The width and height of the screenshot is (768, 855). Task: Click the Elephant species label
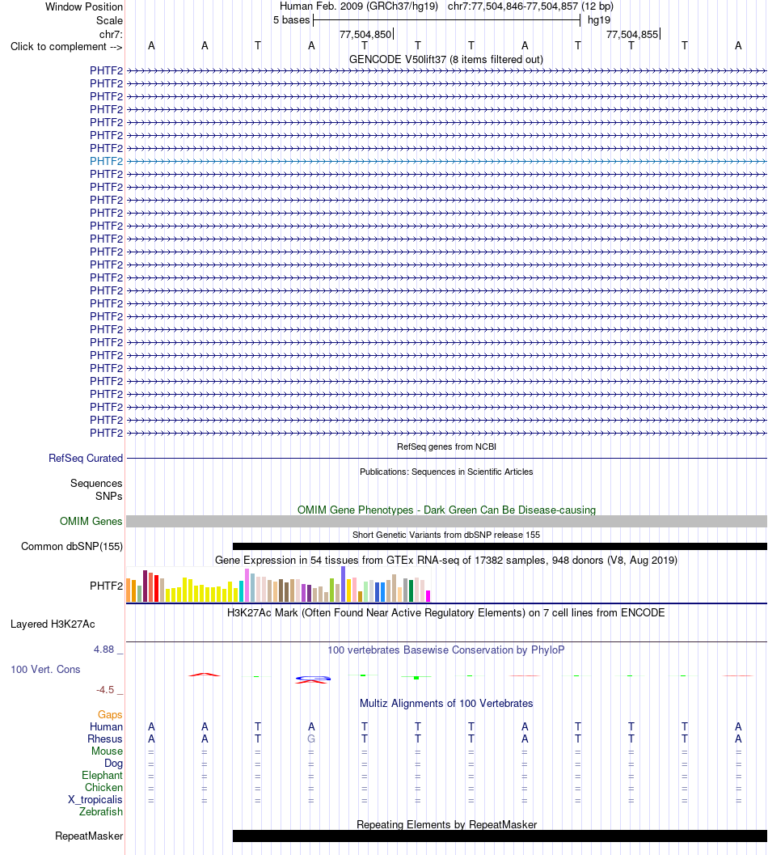pos(103,776)
